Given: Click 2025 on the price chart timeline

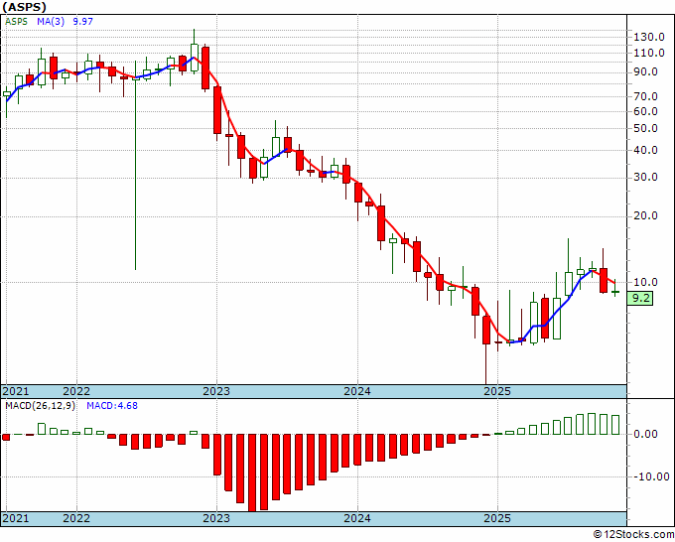Looking at the screenshot, I should click(497, 391).
